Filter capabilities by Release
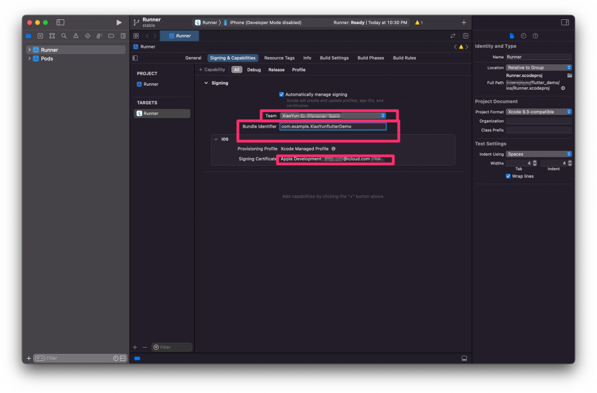The image size is (597, 393). [x=276, y=70]
